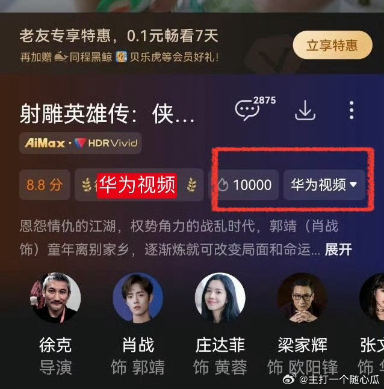This screenshot has width=384, height=389.
Task: Open director 徐克's profile photo
Action: [55, 298]
